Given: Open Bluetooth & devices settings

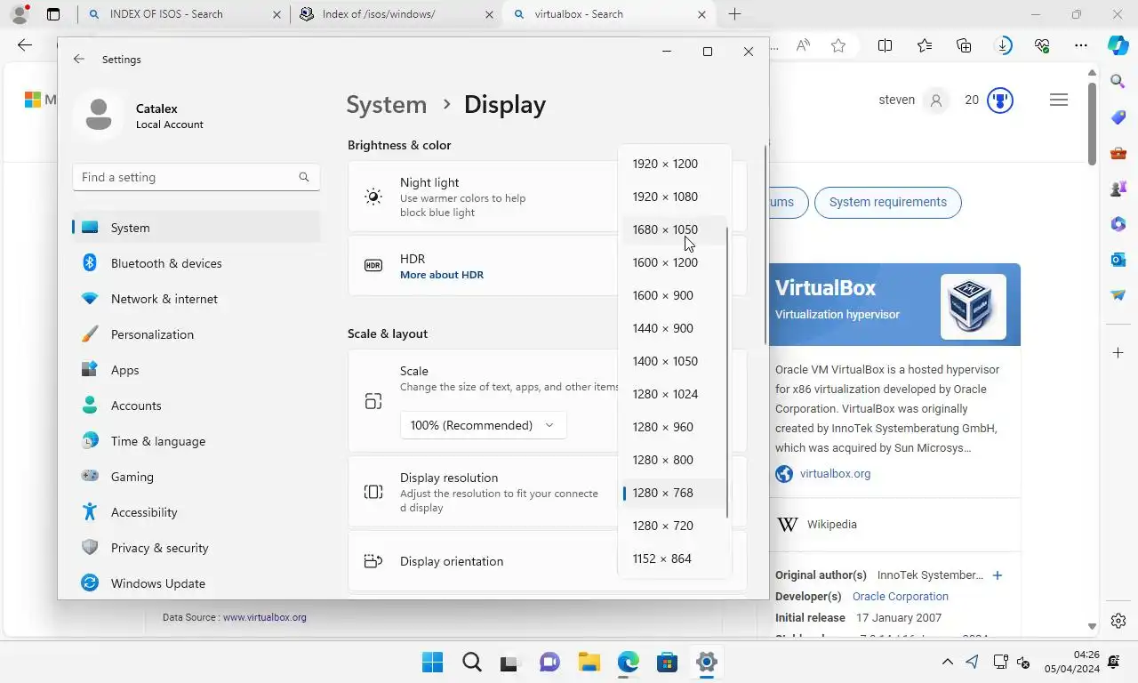Looking at the screenshot, I should click(x=196, y=263).
